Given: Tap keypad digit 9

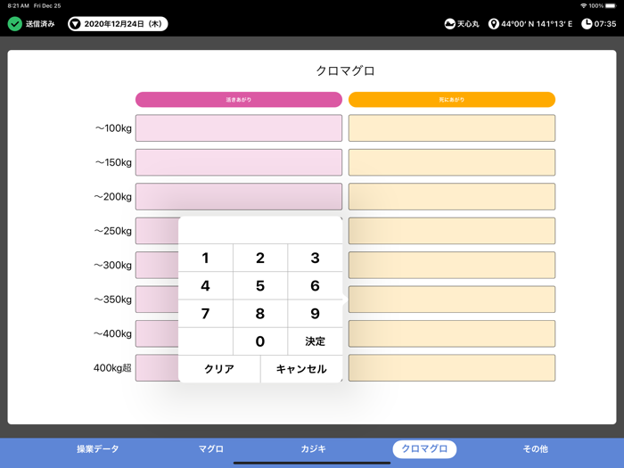Looking at the screenshot, I should point(316,314).
